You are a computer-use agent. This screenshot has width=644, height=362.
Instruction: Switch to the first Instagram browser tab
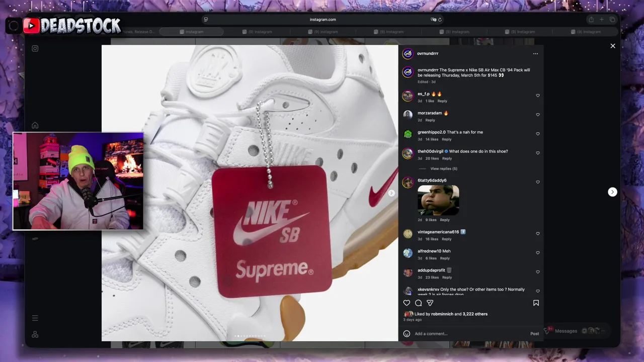[x=191, y=32]
